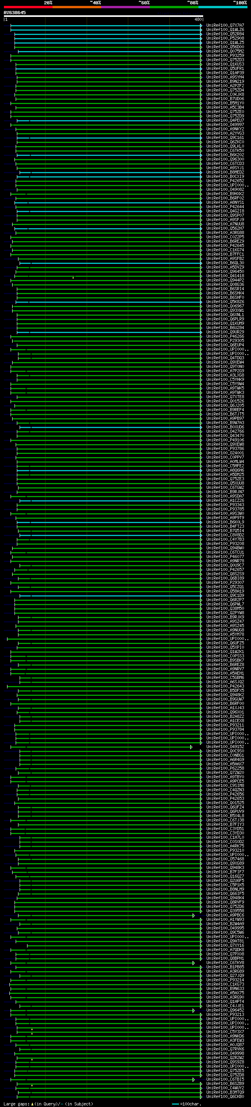Select hit label UniRef100_C0KJK8
251x1107 pixels.
tap(225, 95)
